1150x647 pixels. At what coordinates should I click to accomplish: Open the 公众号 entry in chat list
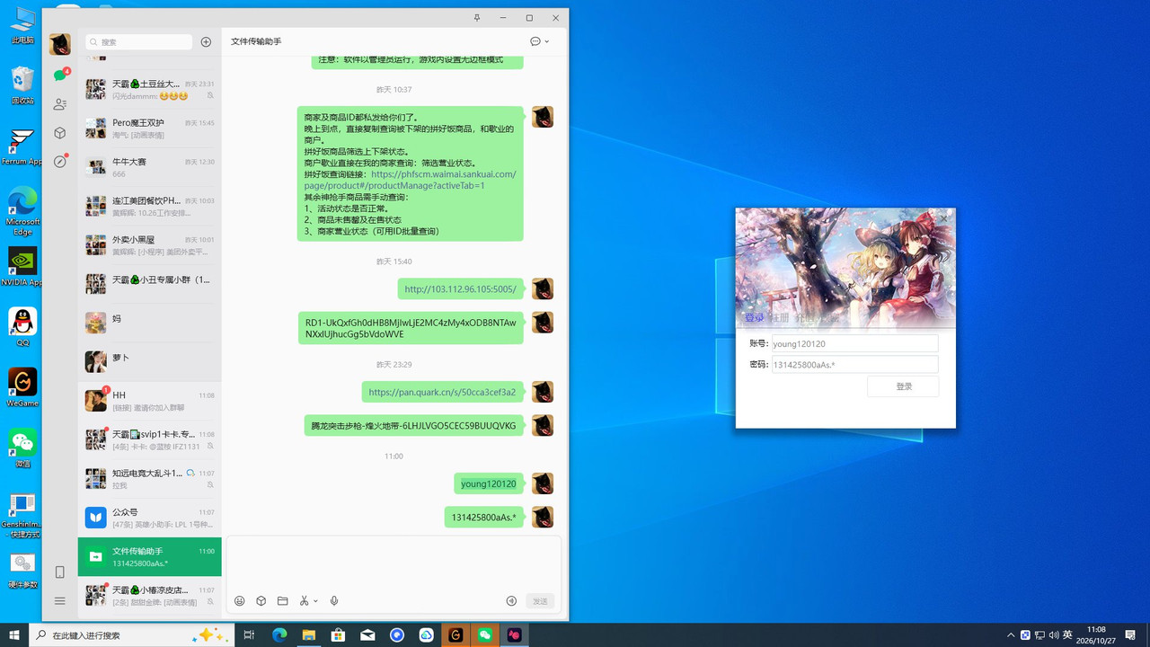pyautogui.click(x=150, y=518)
